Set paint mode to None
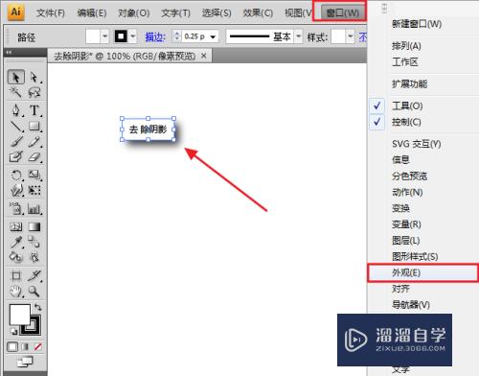Image resolution: width=479 pixels, height=376 pixels. [x=38, y=347]
